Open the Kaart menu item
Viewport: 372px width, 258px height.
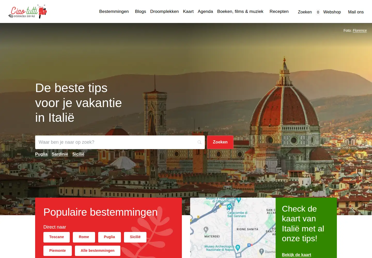pos(188,12)
